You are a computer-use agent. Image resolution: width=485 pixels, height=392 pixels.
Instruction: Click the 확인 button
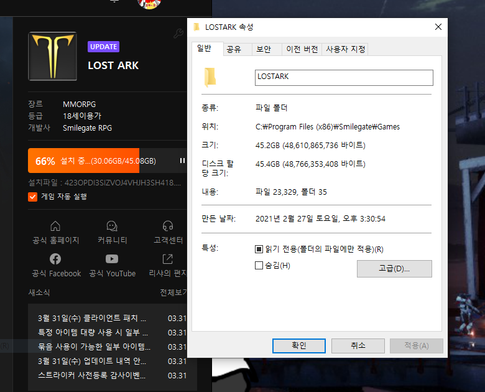[299, 345]
